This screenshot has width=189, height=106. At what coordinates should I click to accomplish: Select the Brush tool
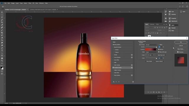click(2, 30)
